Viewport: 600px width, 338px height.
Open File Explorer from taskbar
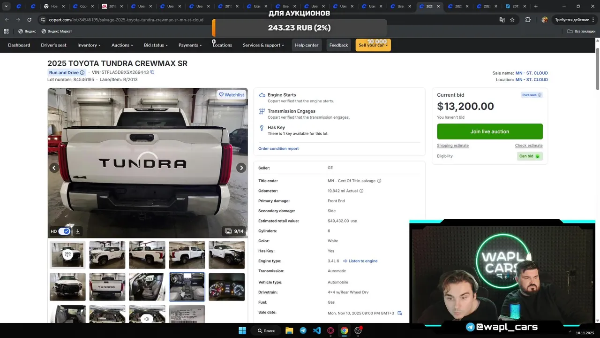click(x=289, y=330)
